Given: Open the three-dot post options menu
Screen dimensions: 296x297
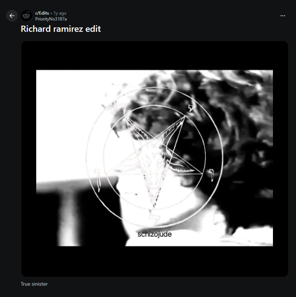Looking at the screenshot, I should (283, 16).
